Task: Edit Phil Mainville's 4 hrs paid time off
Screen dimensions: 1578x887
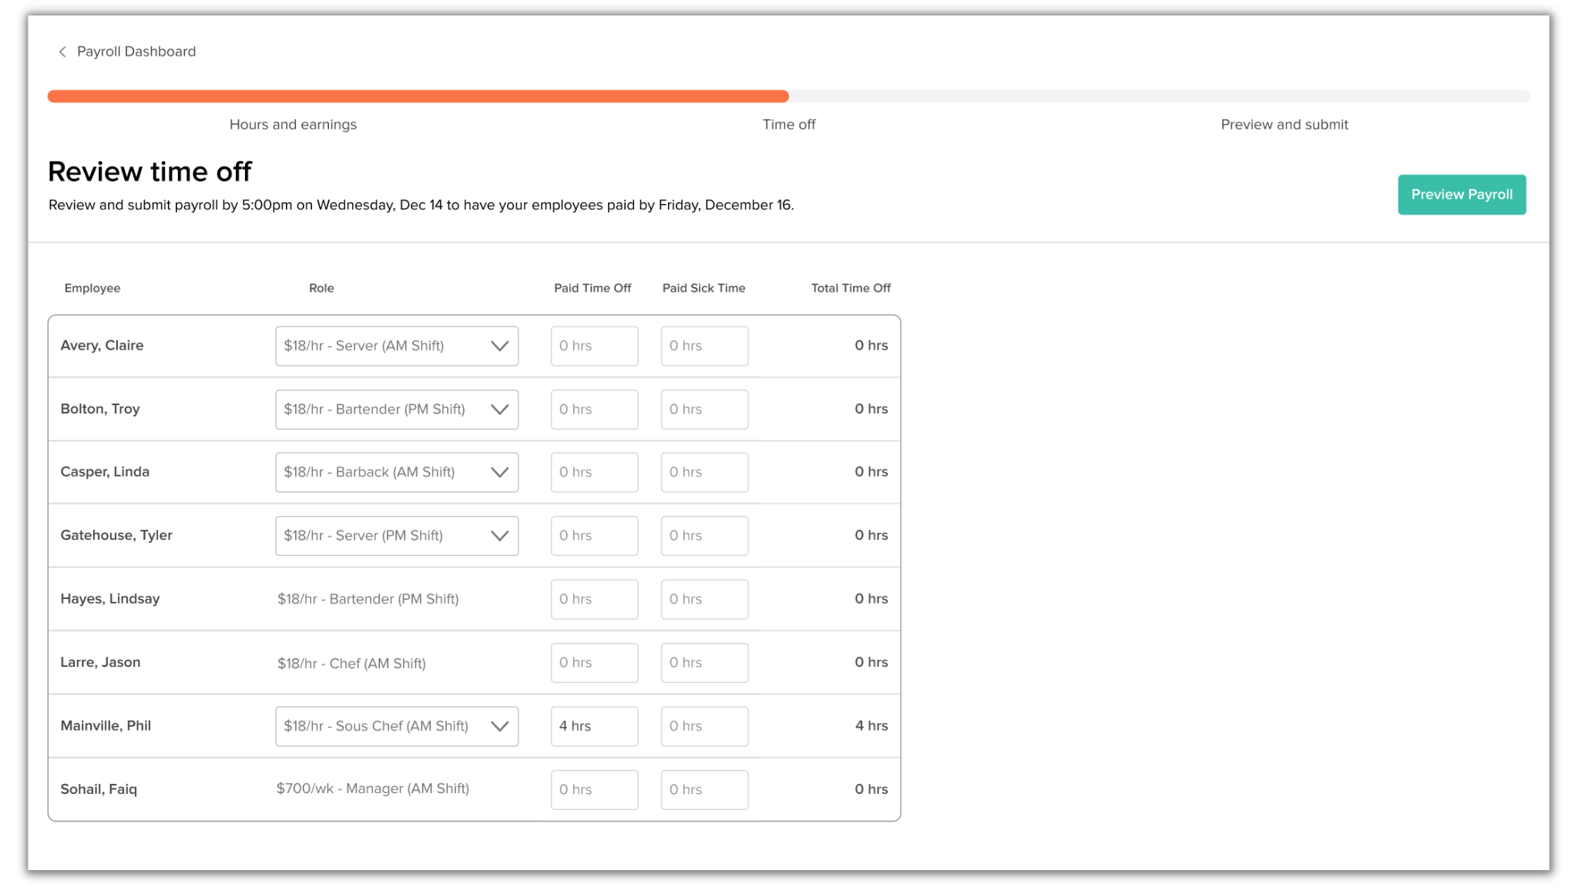Action: tap(594, 726)
